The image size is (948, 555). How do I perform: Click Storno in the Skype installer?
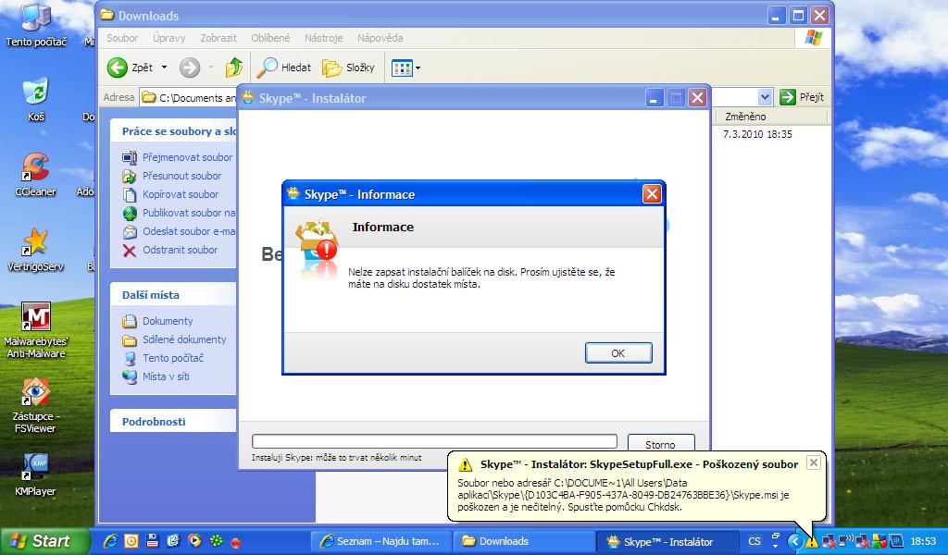tap(660, 445)
